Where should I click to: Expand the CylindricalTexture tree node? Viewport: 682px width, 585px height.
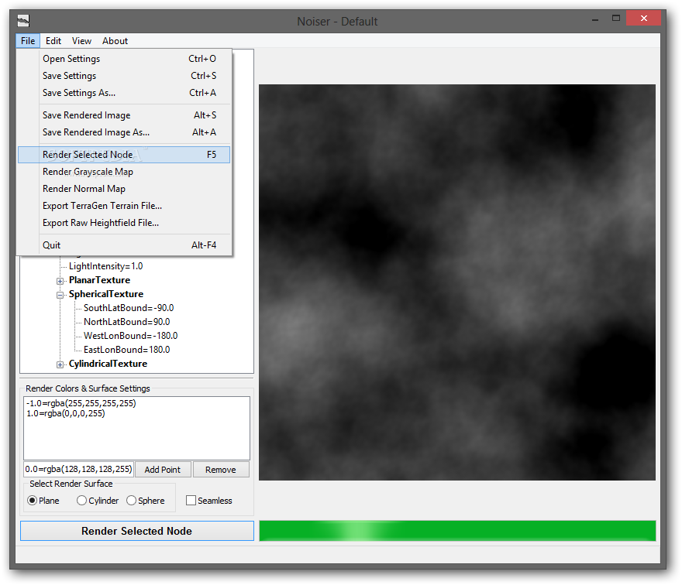point(60,364)
